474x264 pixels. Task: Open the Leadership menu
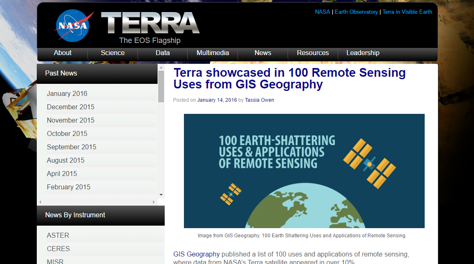tap(363, 53)
